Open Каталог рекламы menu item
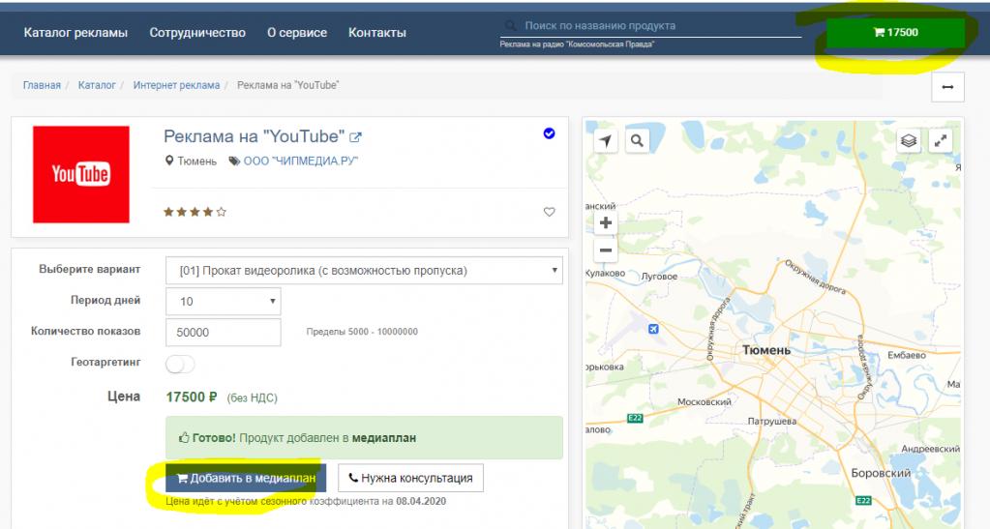The image size is (990, 529). click(x=75, y=33)
